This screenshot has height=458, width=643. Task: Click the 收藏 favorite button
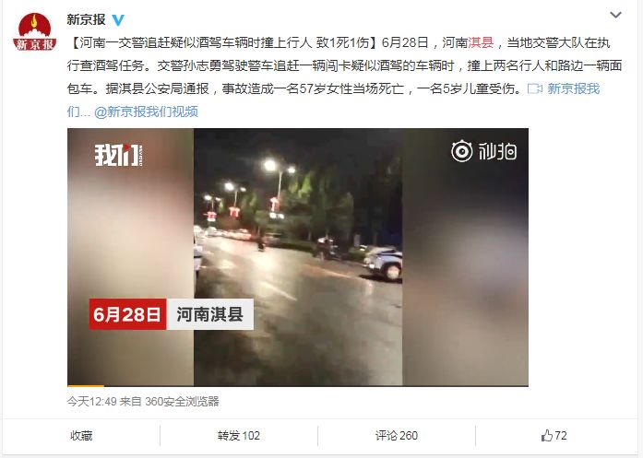pyautogui.click(x=81, y=436)
